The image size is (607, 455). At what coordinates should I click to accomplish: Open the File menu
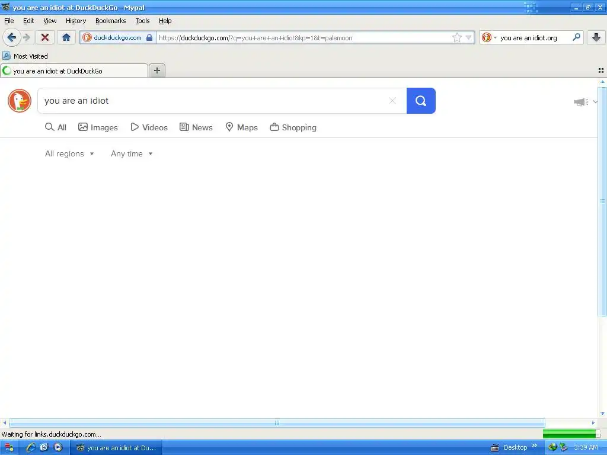click(x=9, y=21)
